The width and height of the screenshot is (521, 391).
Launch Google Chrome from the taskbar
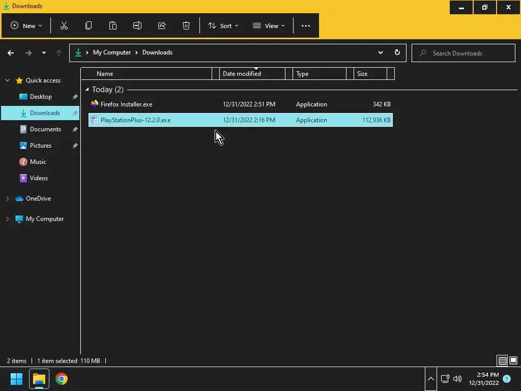tap(62, 379)
